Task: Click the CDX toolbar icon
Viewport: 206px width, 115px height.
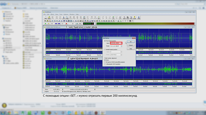Action: [131, 17]
